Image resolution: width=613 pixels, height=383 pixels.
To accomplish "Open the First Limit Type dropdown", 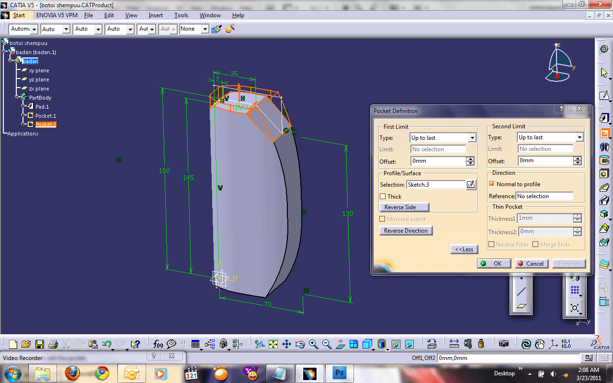I will point(472,137).
